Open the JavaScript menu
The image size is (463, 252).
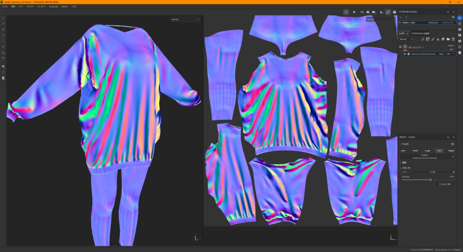pos(53,6)
